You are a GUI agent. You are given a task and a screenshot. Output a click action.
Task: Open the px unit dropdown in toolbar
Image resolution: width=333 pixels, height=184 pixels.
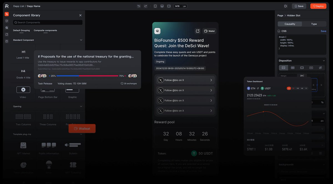(185, 6)
